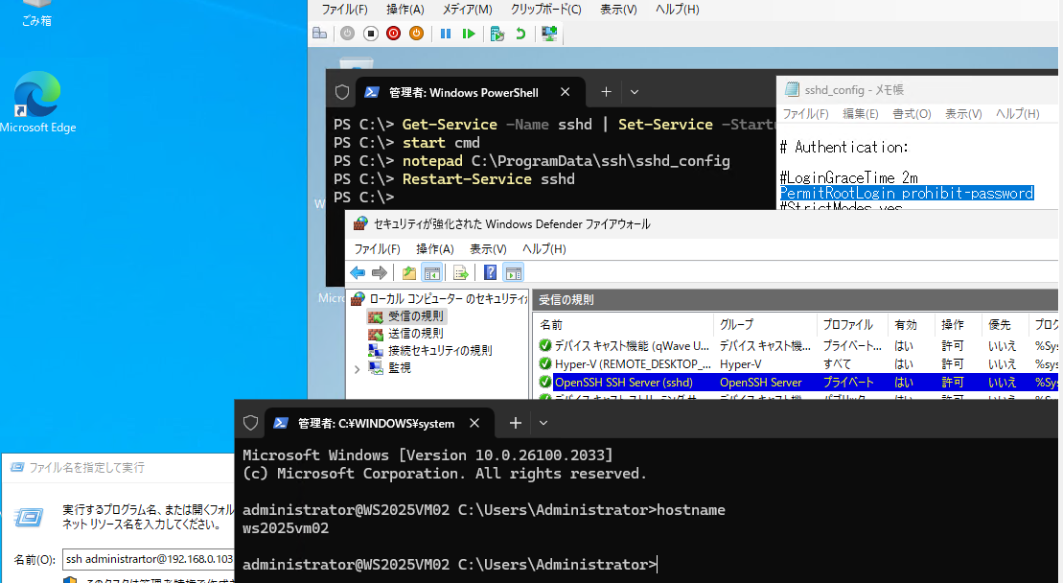Toggle the firewall action pane visibility

point(516,272)
